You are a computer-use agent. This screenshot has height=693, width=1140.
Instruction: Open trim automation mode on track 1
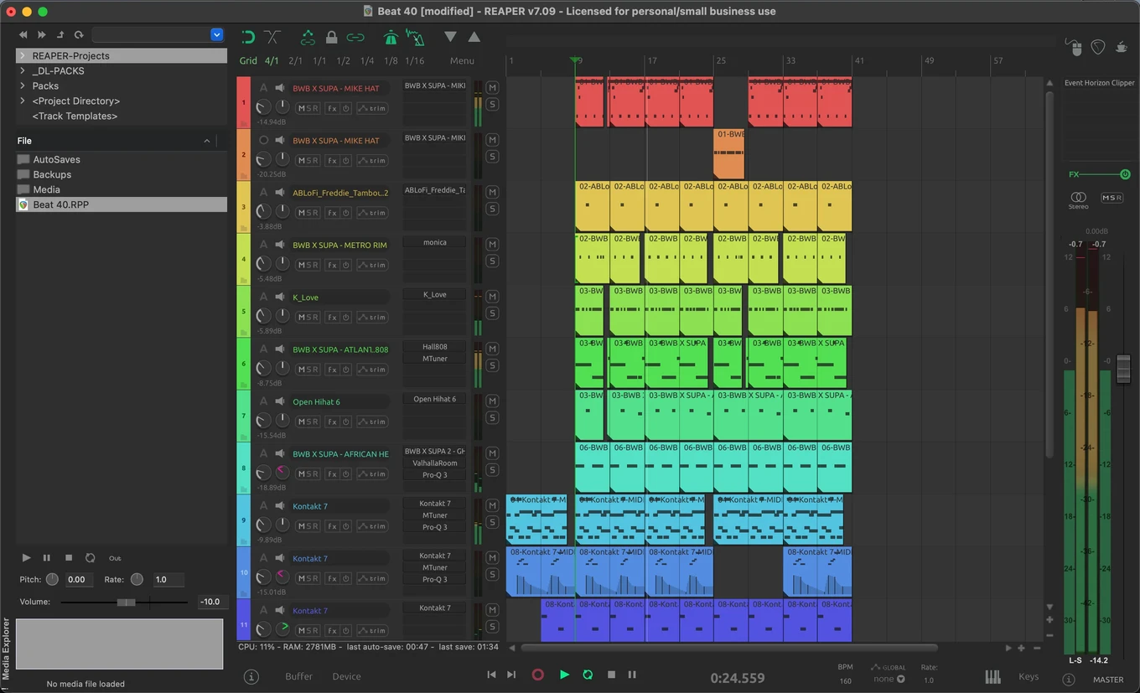(x=372, y=108)
